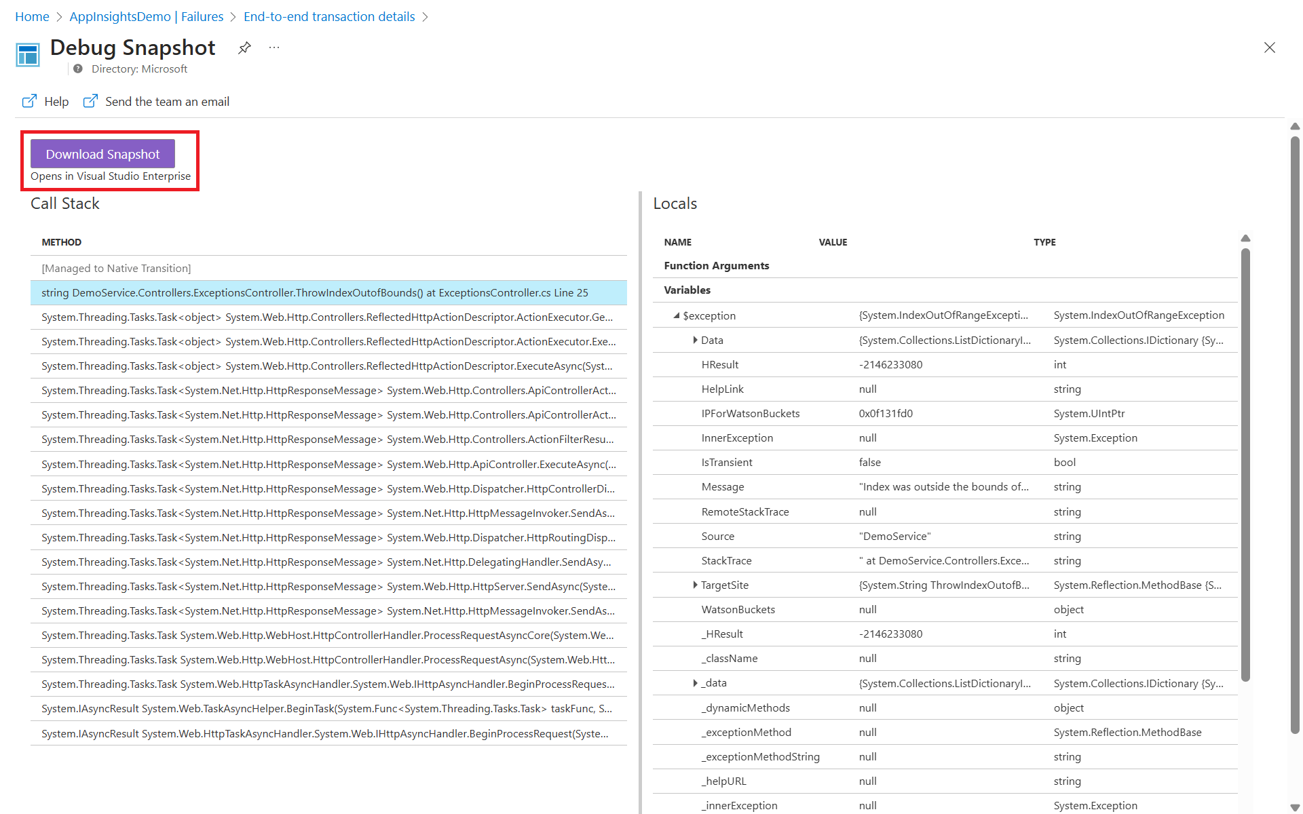Expand the TargetSite property node
Image resolution: width=1303 pixels, height=814 pixels.
695,585
